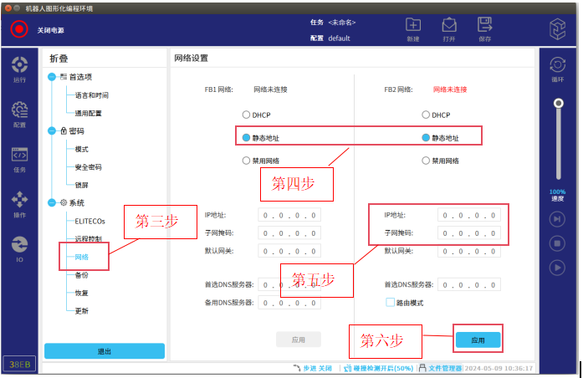The width and height of the screenshot is (583, 378).
Task: Open the 操作 panel in the left sidebar
Action: pos(19,202)
